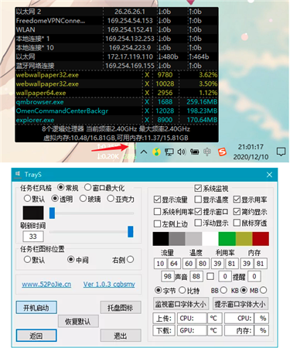
Task: Open the www.52PoJie.cn link
Action: point(46,285)
